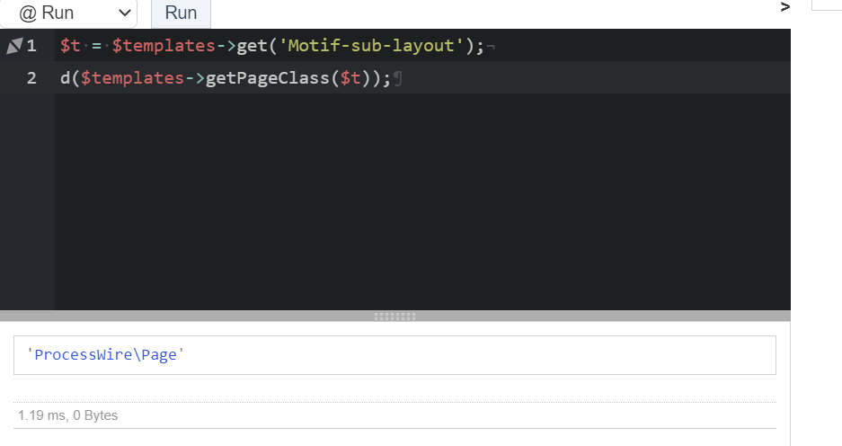Image resolution: width=842 pixels, height=446 pixels.
Task: Click the d( function call on line 2
Action: (x=69, y=78)
